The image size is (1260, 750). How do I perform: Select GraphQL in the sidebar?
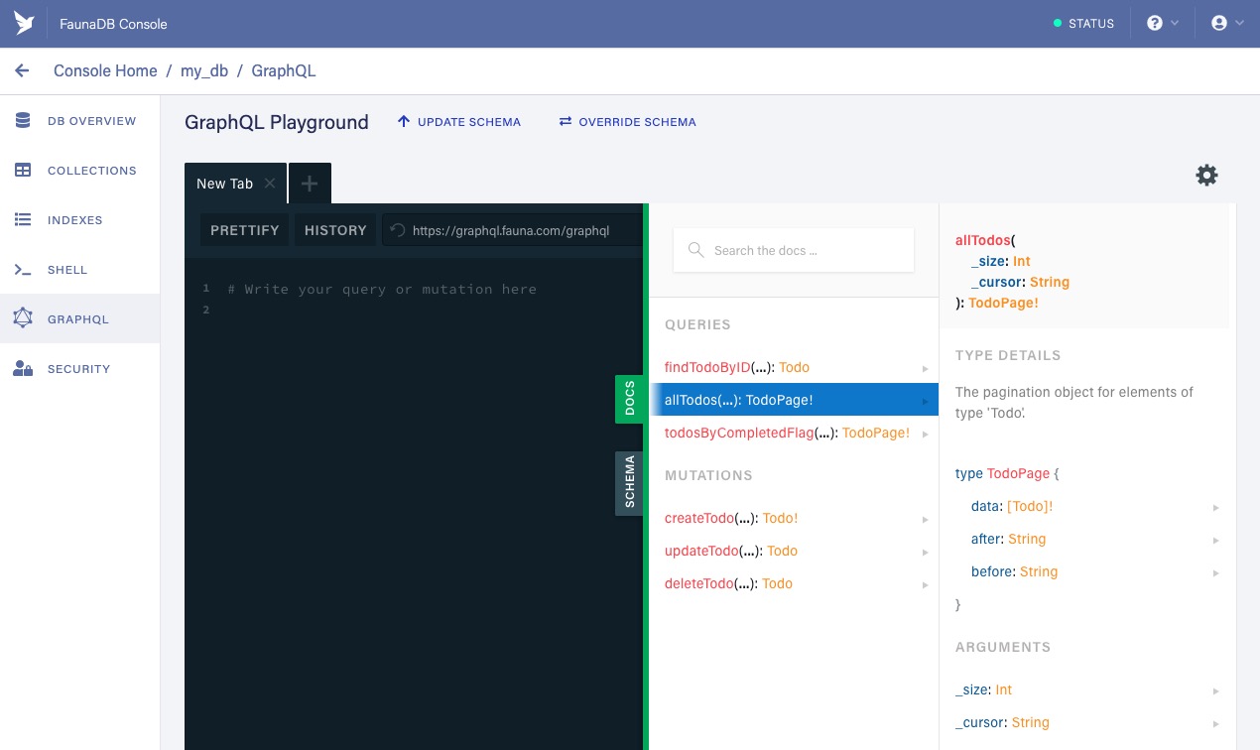click(79, 319)
